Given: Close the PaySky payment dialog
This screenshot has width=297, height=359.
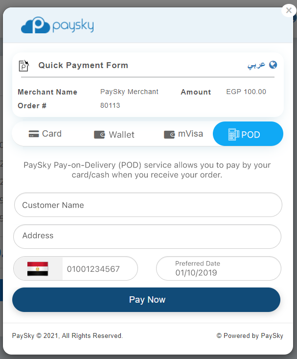Looking at the screenshot, I should pos(289,10).
